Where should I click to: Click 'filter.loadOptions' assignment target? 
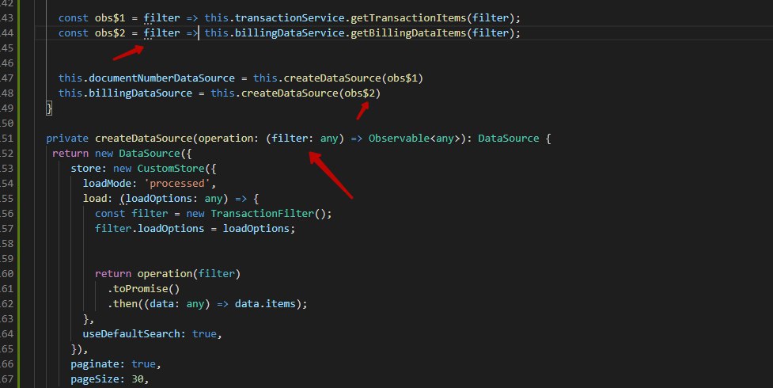(x=150, y=229)
